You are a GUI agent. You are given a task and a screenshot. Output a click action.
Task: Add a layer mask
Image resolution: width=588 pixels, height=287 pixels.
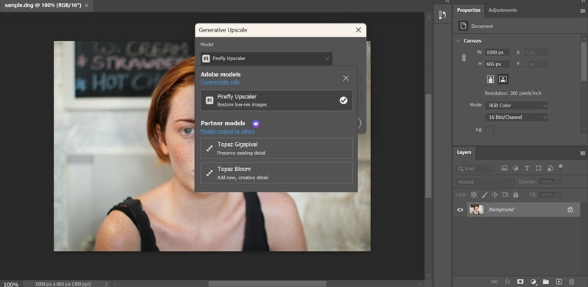(x=520, y=282)
